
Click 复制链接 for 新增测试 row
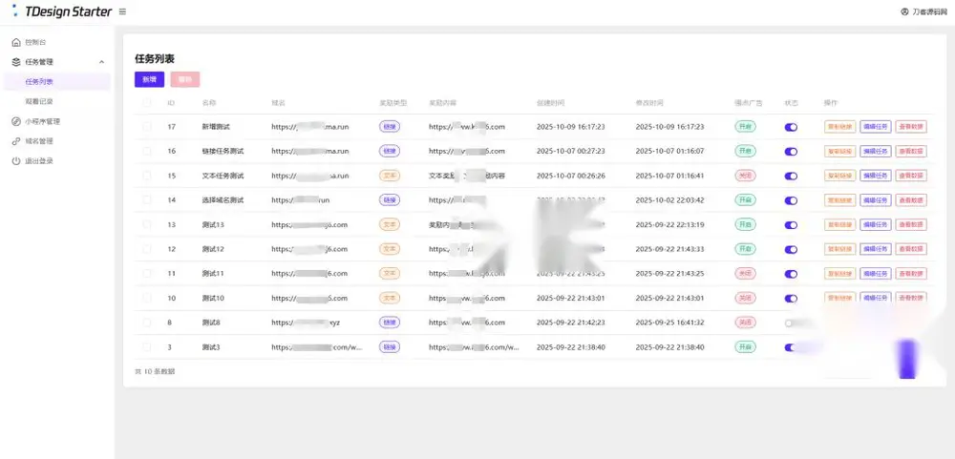pos(839,127)
